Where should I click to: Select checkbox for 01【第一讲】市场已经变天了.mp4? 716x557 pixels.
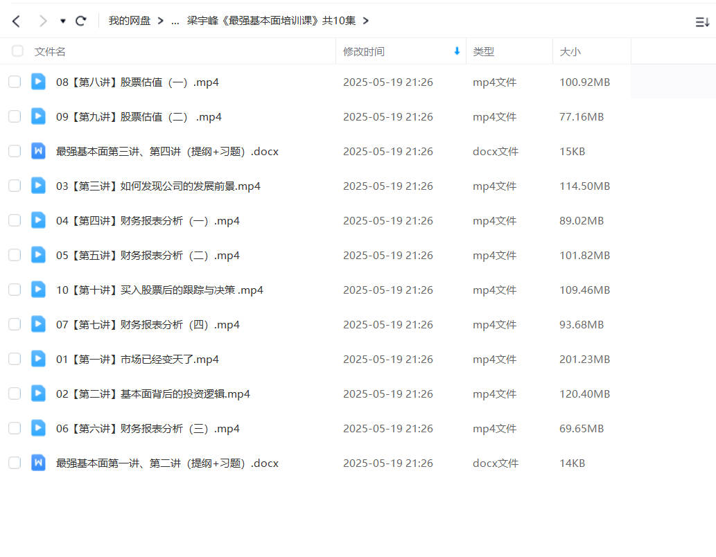tap(15, 360)
